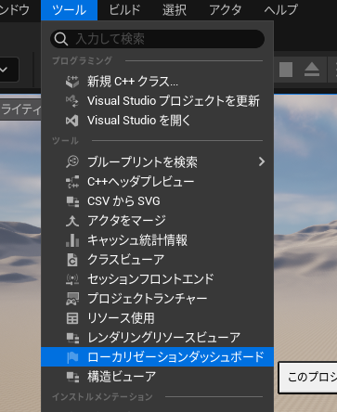Image resolution: width=337 pixels, height=412 pixels.
Task: Click the アクタをマージ merge icon
Action: click(x=72, y=221)
